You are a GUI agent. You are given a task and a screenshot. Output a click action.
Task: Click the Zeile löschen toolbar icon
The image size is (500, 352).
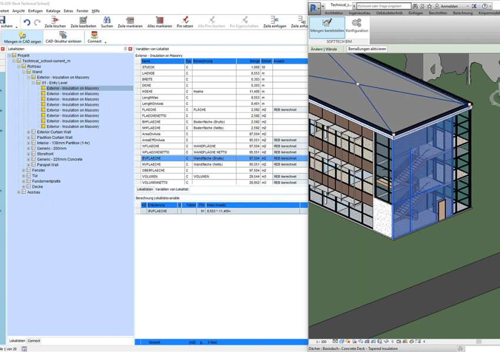point(55,21)
